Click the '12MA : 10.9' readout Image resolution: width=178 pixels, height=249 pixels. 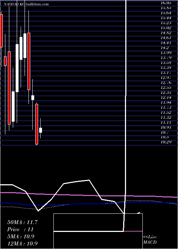[x=22, y=243]
